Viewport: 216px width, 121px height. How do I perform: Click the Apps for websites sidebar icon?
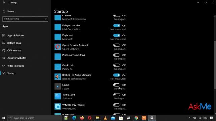tap(4, 58)
